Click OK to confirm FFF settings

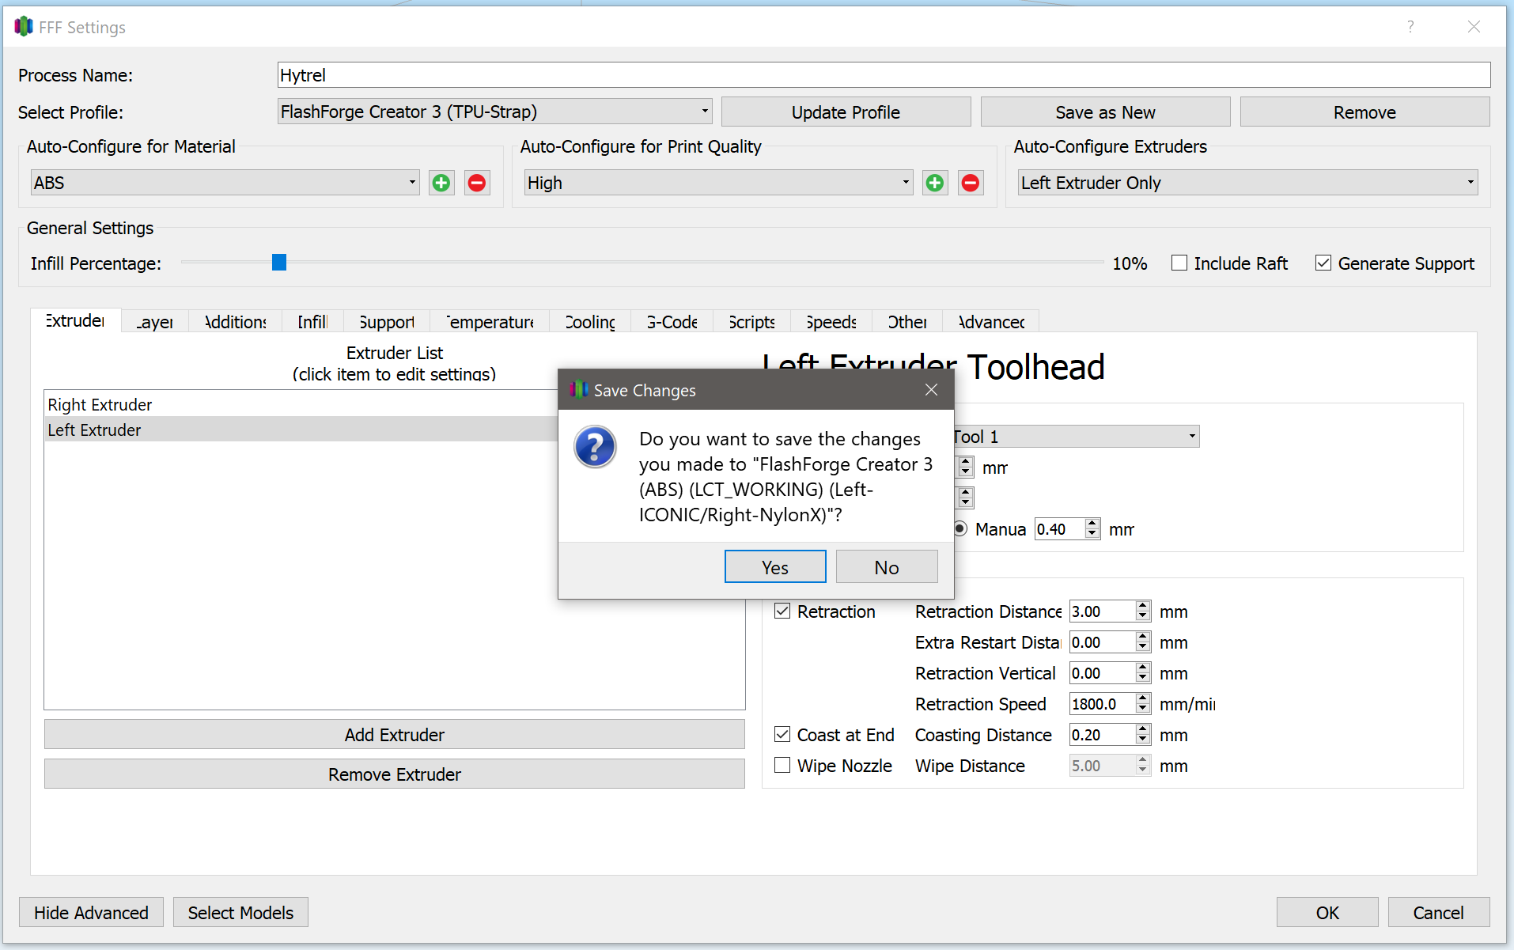[x=1327, y=912]
